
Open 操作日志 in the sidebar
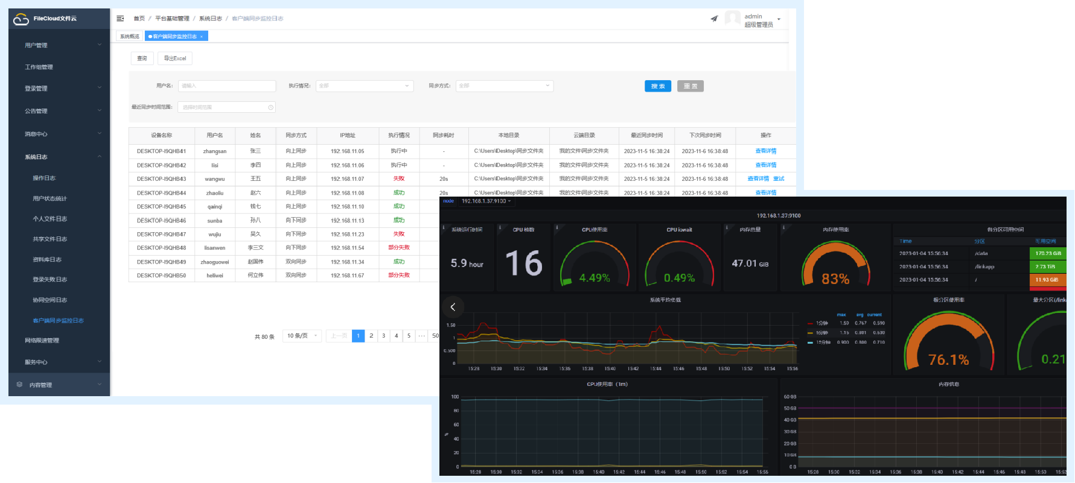[44, 178]
